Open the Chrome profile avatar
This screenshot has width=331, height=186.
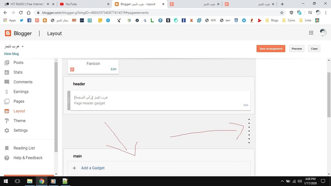click(x=318, y=13)
